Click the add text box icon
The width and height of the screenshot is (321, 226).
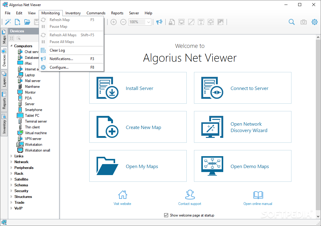tap(201, 22)
